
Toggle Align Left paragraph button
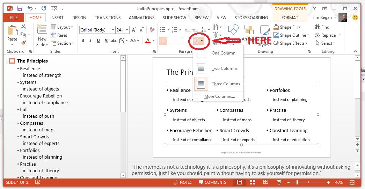pos(163,41)
